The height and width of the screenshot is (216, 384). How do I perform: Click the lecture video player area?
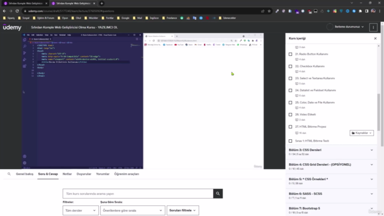(x=143, y=101)
